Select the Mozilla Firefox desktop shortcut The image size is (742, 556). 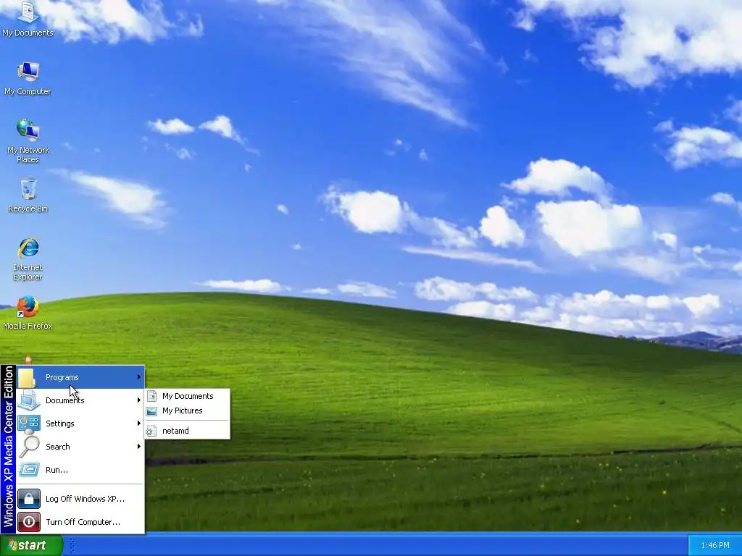point(28,313)
